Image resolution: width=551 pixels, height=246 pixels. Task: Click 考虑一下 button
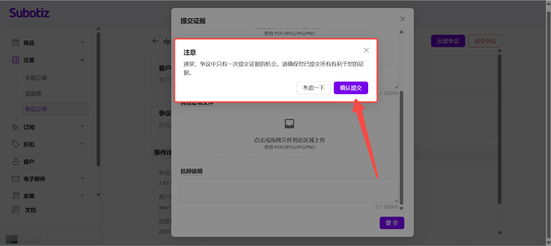[313, 88]
